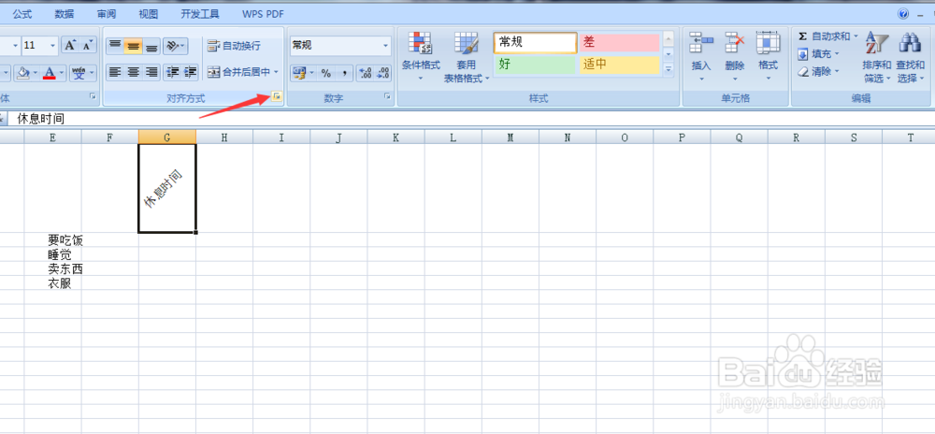935x434 pixels.
Task: Decrease decimal places
Action: click(x=382, y=73)
